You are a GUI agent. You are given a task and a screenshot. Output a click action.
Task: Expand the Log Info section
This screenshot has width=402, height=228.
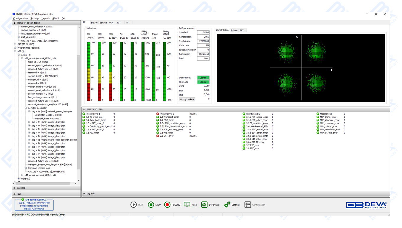[x=84, y=194]
